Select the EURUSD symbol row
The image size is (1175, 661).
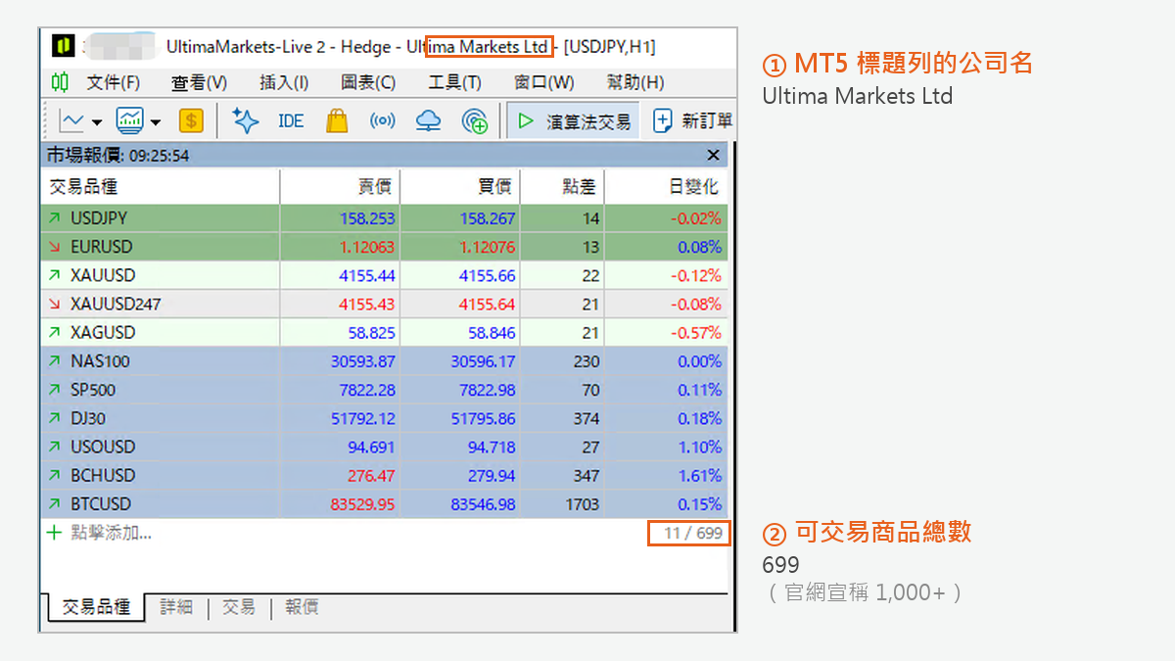click(385, 247)
